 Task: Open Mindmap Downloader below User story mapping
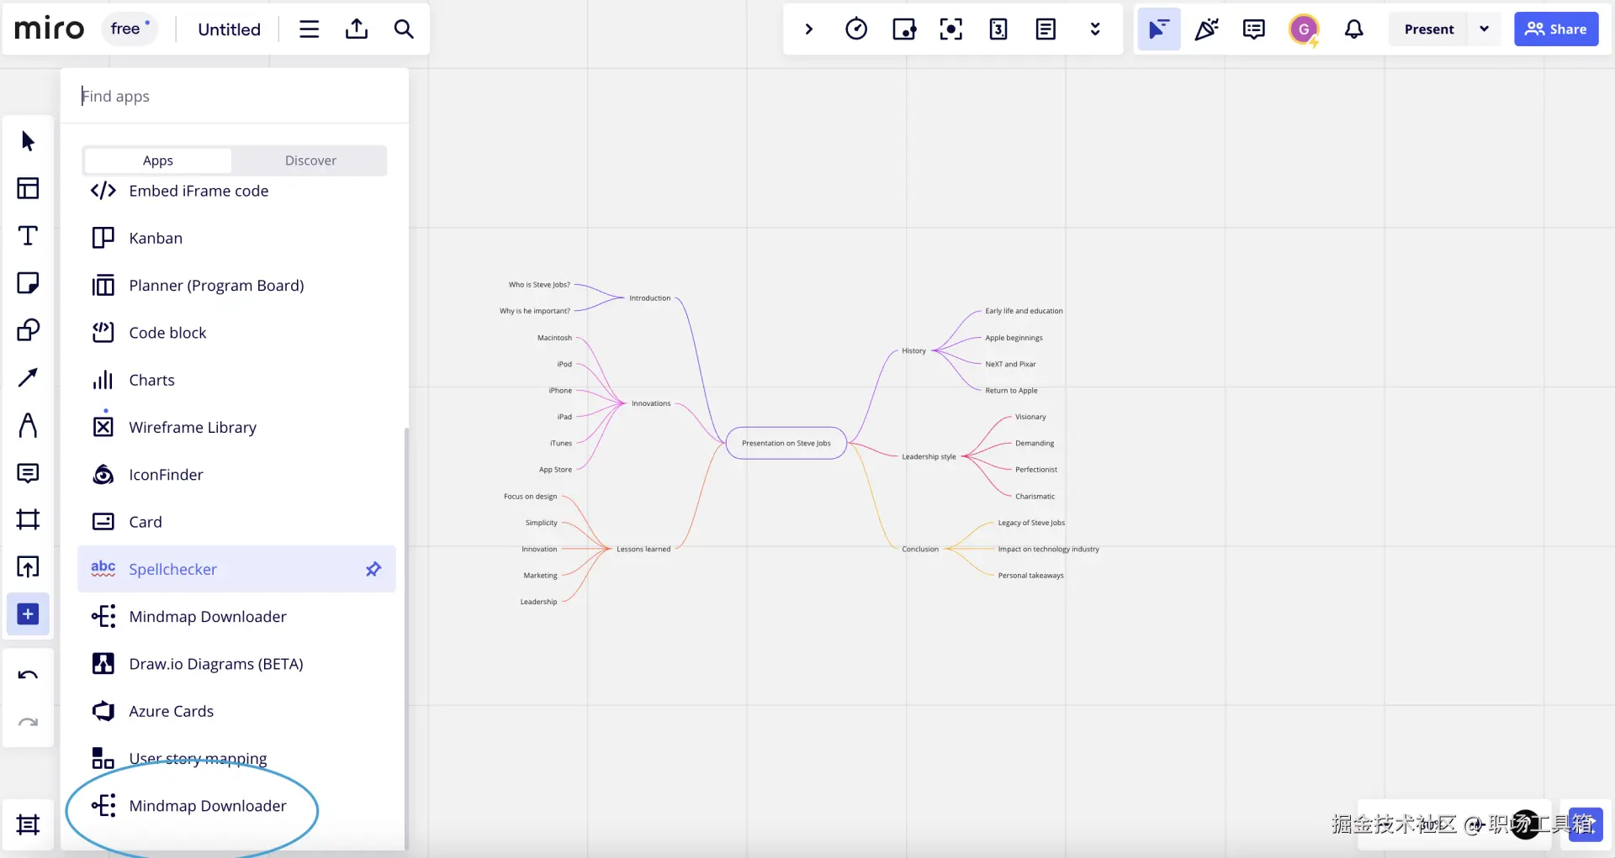tap(236, 806)
